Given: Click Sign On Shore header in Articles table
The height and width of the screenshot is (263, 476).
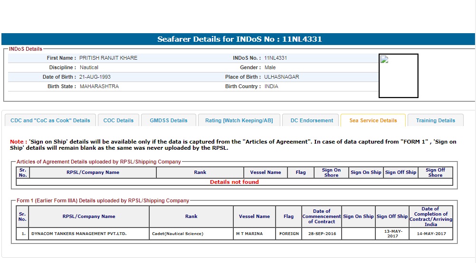Looking at the screenshot, I should (331, 172).
